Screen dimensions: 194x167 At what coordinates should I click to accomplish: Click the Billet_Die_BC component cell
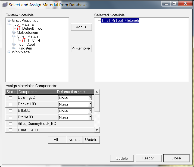coord(37,130)
